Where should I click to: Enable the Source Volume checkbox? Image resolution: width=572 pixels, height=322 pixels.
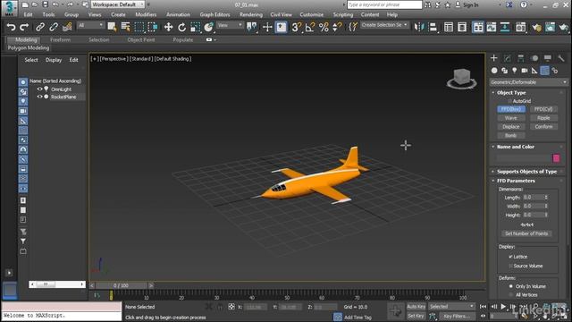(x=510, y=266)
